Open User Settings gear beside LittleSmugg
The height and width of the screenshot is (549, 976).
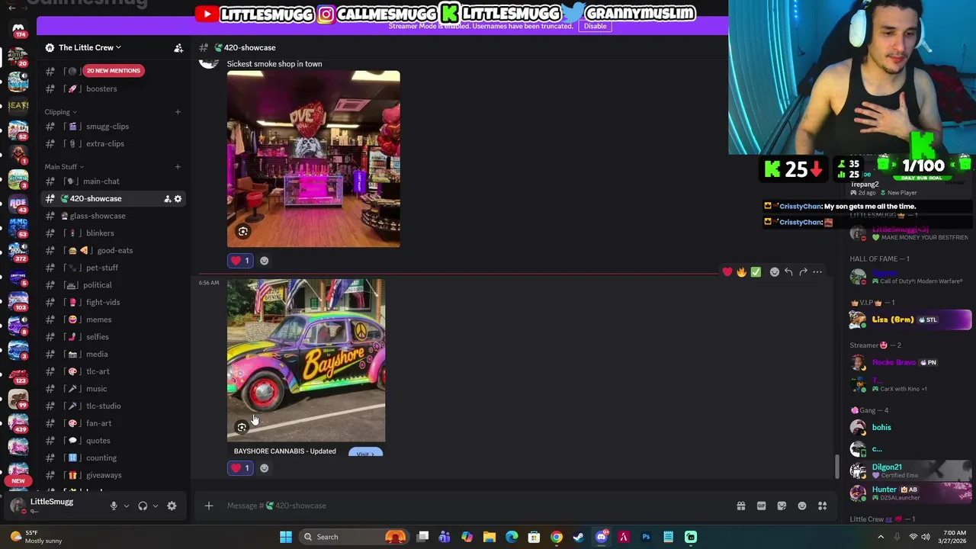point(172,506)
